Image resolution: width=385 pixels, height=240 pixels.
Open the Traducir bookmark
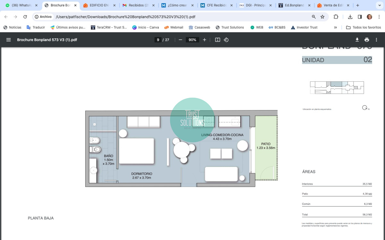coord(36,28)
